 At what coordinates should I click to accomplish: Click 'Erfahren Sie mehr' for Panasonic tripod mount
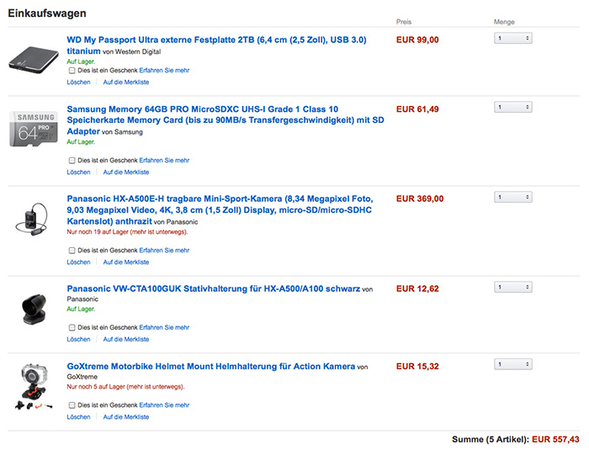[x=164, y=327]
